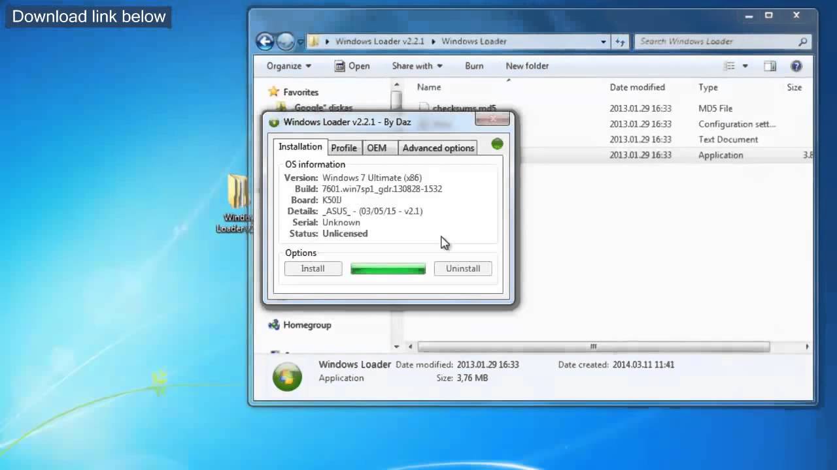Maximize the Explorer window
The height and width of the screenshot is (470, 837).
(769, 15)
